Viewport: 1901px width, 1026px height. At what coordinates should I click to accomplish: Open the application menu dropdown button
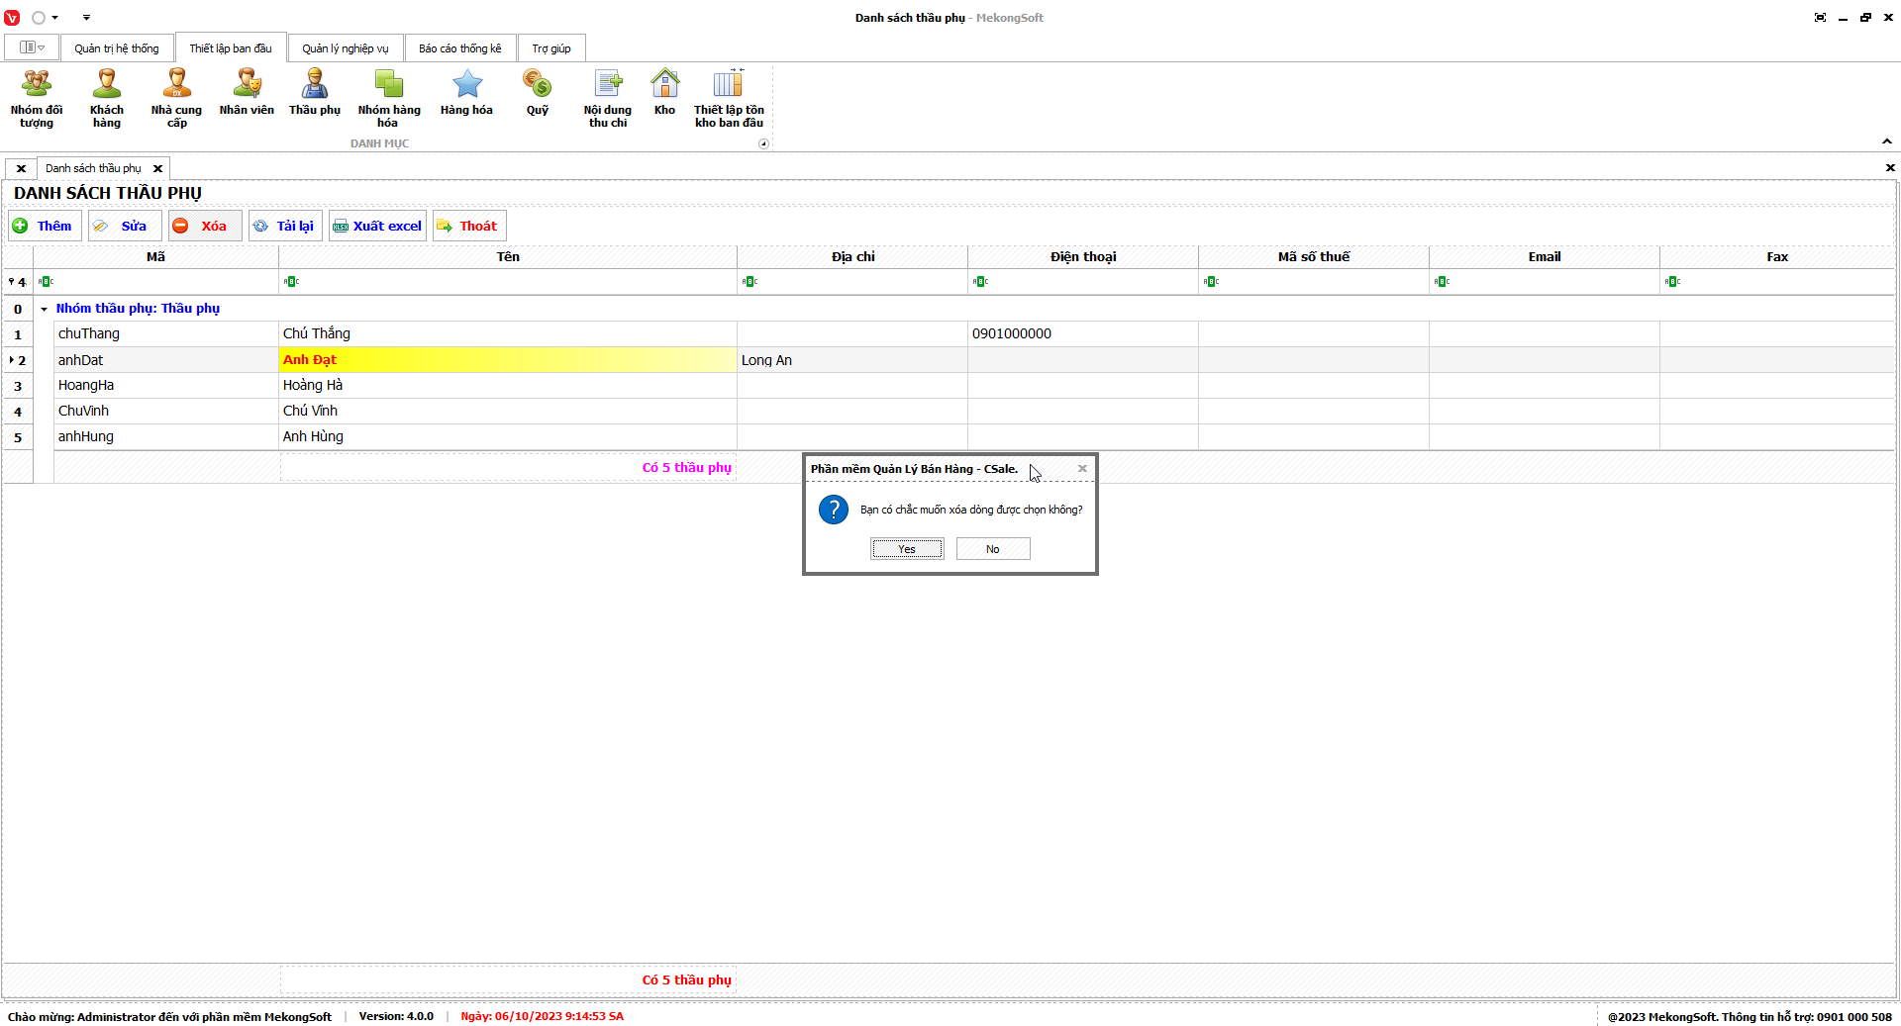[x=33, y=47]
